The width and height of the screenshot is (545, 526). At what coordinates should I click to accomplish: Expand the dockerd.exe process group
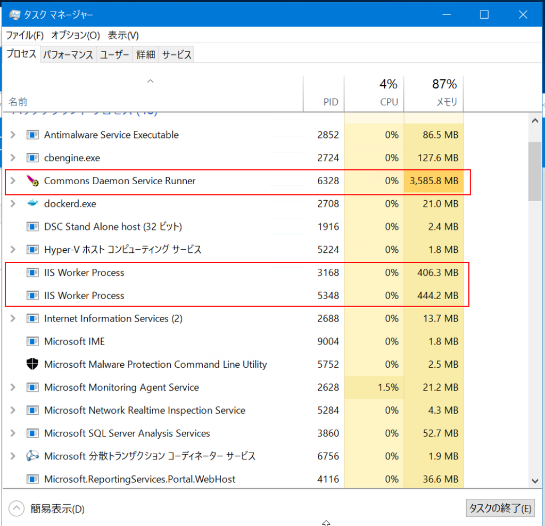click(13, 203)
